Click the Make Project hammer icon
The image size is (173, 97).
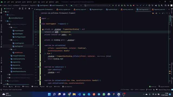point(66,5)
